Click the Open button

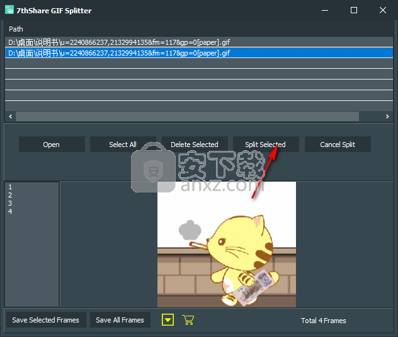click(52, 145)
